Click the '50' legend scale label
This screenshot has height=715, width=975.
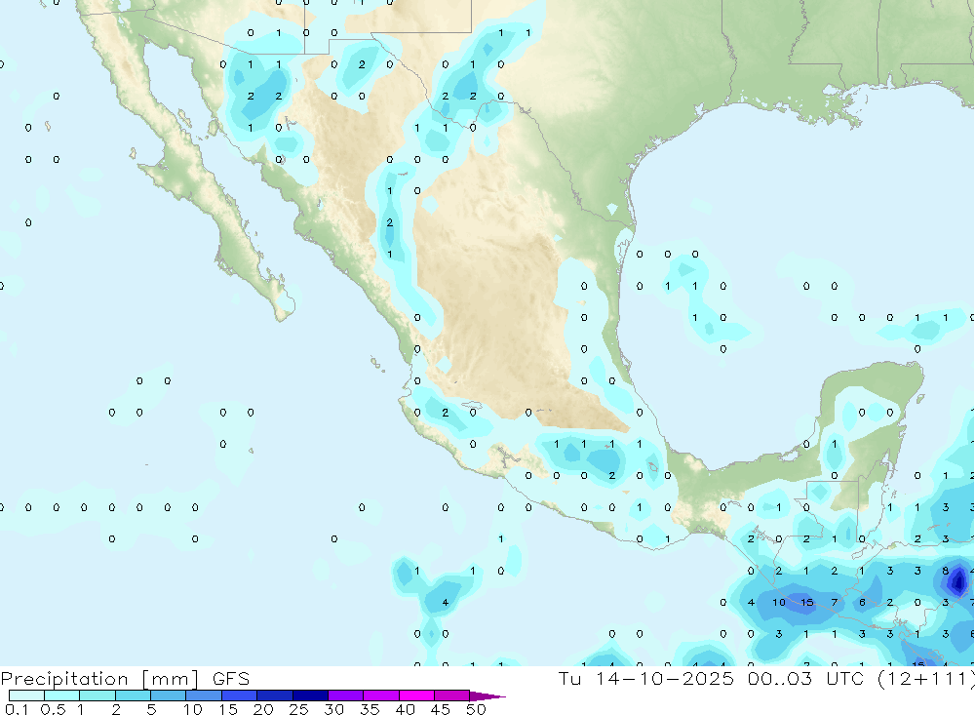476,709
